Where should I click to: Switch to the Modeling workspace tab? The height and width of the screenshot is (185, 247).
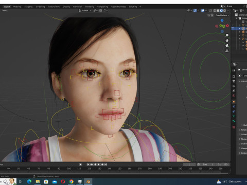click(x=17, y=7)
